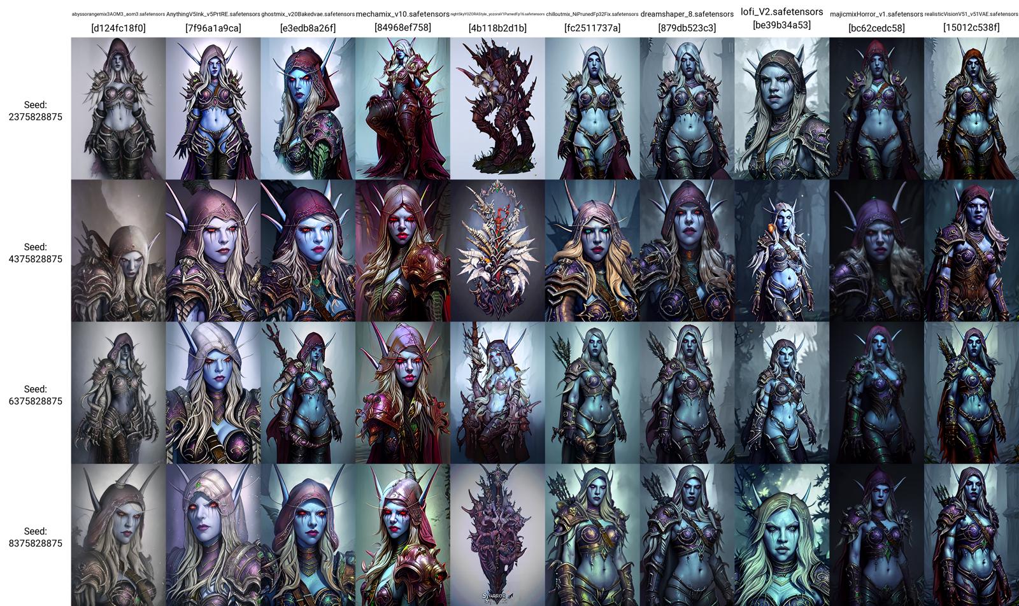Screen dimensions: 1019x606
Task: Open [4b118b2d1b] image for seed 4375828875
Action: click(x=497, y=250)
